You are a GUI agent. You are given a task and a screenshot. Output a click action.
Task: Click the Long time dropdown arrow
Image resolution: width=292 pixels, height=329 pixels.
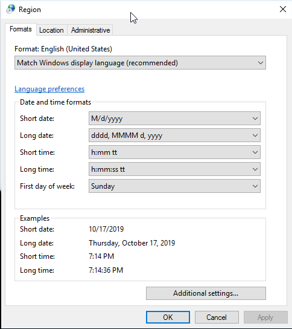coord(255,169)
